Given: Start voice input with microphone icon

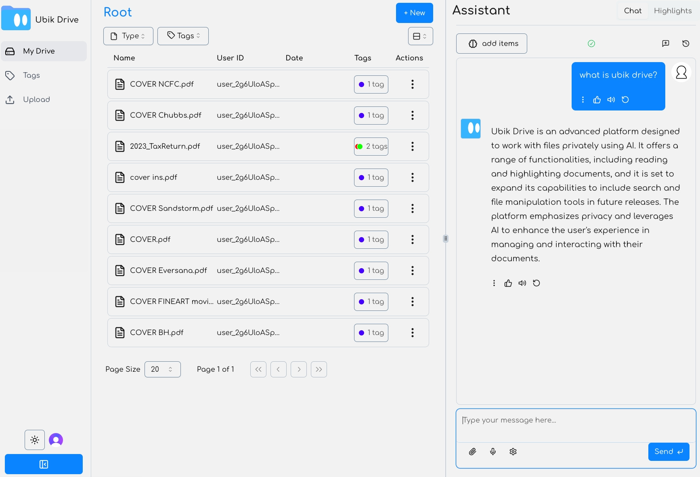Looking at the screenshot, I should pos(493,452).
